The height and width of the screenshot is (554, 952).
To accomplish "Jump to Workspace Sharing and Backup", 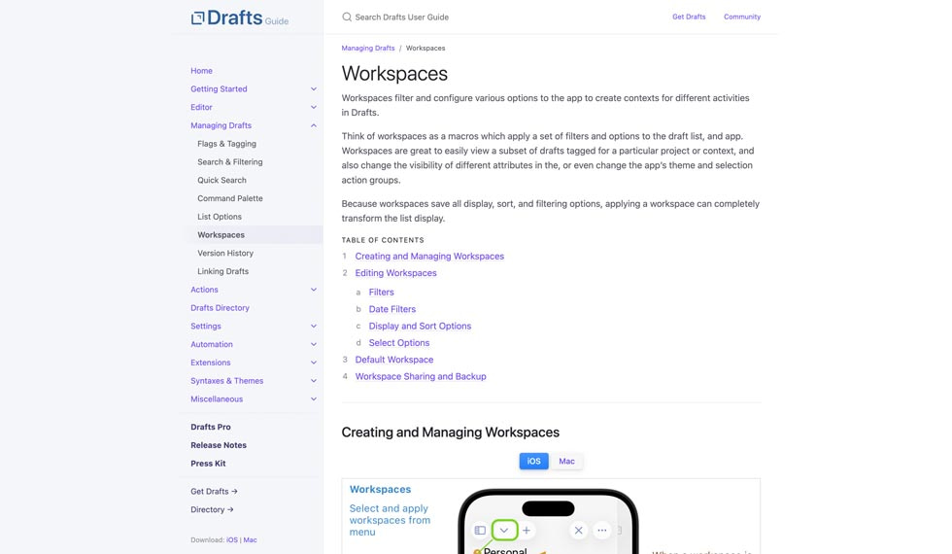I will click(421, 377).
